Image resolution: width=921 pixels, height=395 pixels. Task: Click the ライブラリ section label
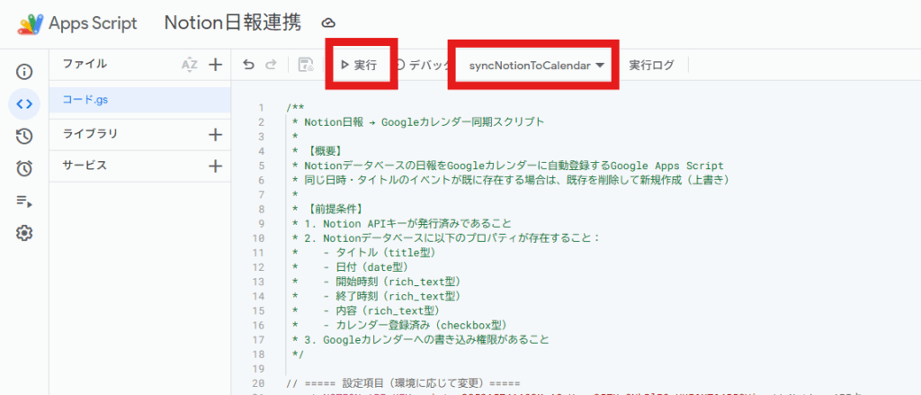(90, 134)
